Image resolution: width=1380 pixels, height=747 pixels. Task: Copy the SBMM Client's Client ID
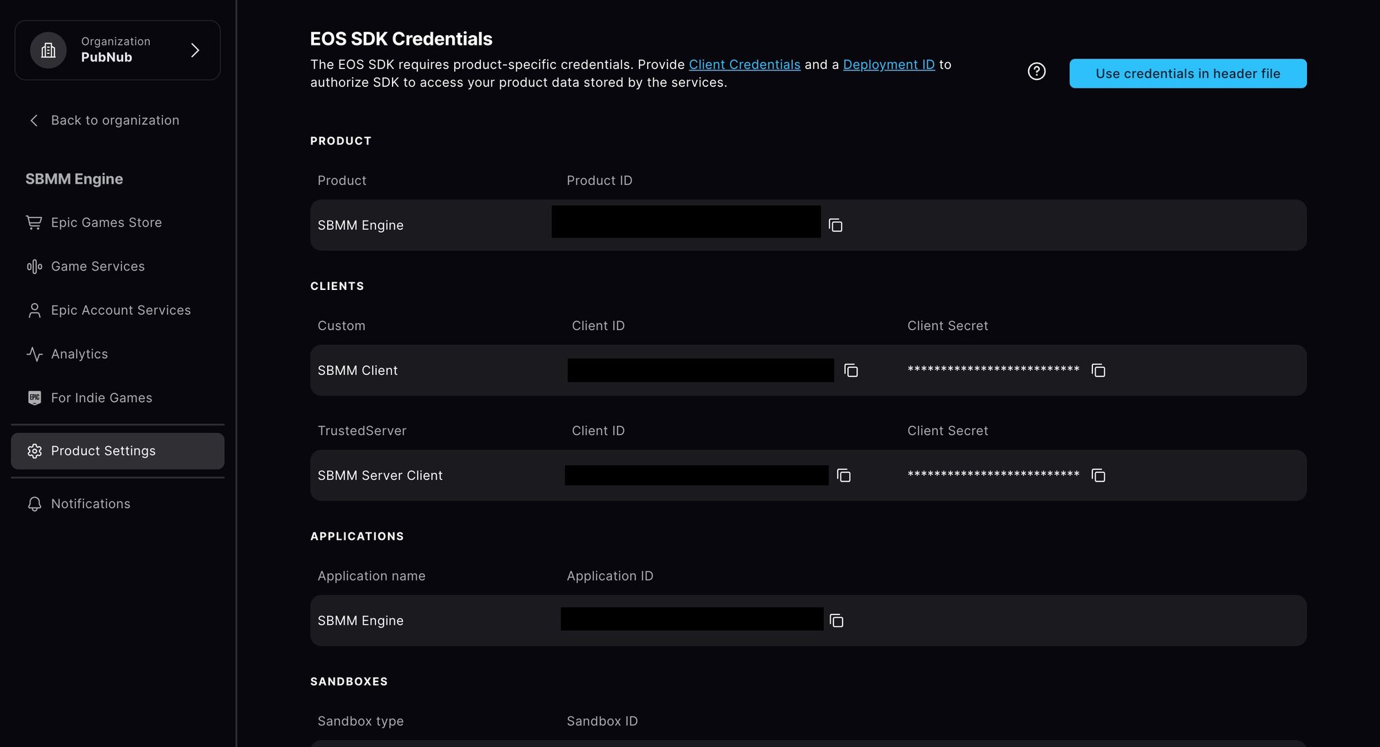[x=851, y=371]
